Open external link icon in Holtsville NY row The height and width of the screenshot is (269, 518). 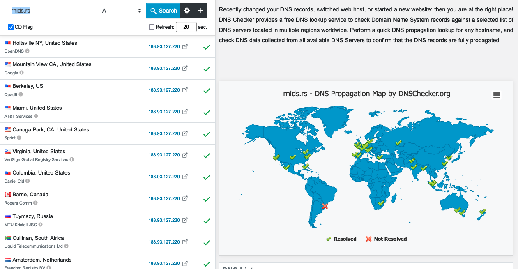(x=185, y=46)
